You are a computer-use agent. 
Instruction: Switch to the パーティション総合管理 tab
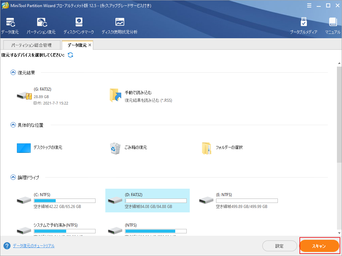32,45
